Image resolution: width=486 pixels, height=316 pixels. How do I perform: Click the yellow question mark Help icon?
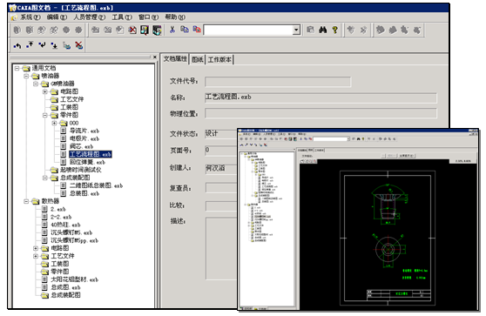pyautogui.click(x=334, y=30)
